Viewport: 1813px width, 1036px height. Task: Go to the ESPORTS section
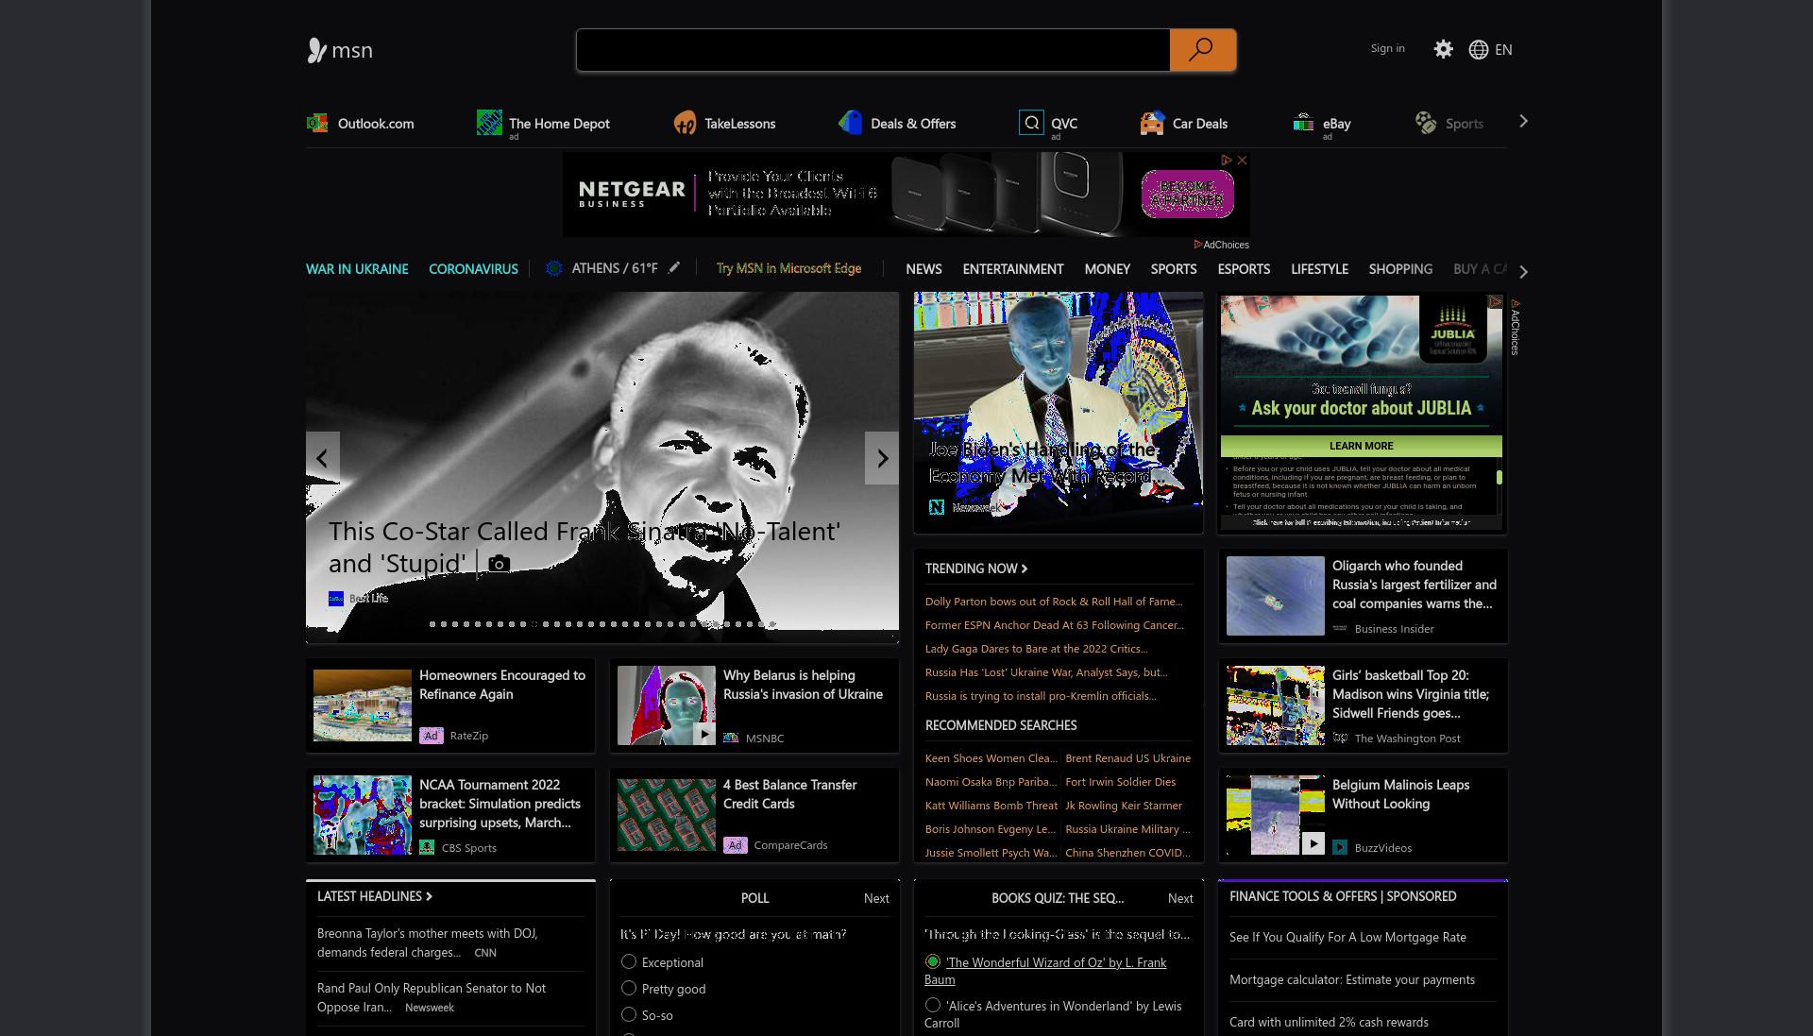[1244, 269]
